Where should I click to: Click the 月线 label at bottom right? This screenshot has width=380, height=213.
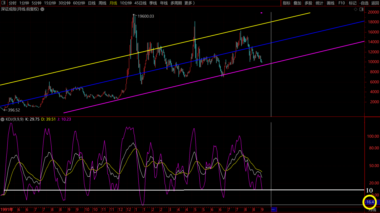(372, 210)
